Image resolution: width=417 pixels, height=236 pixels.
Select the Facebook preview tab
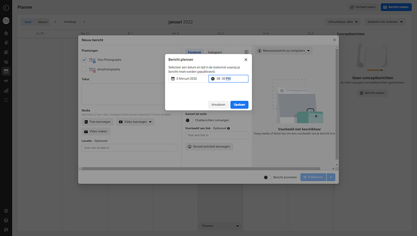tap(195, 52)
